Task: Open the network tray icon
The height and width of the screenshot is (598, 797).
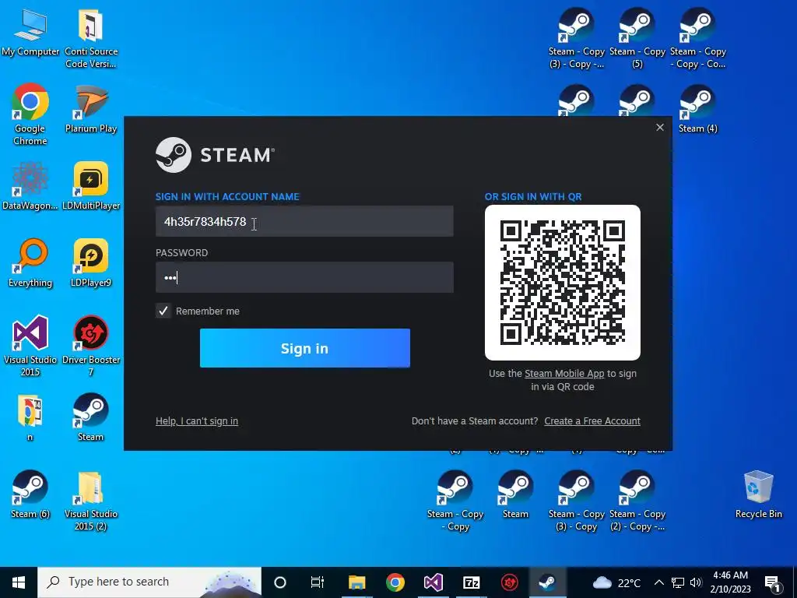Action: click(x=678, y=582)
